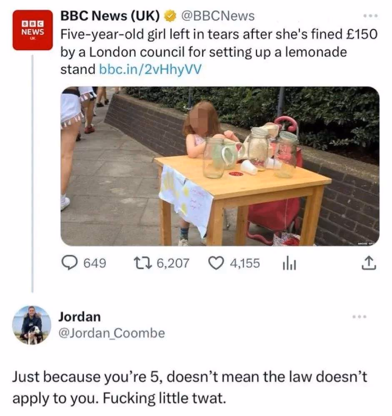
Task: Click the gold verified badge
Action: [x=170, y=16]
